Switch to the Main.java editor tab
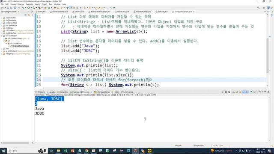This screenshot has width=274, height=154. [41, 12]
